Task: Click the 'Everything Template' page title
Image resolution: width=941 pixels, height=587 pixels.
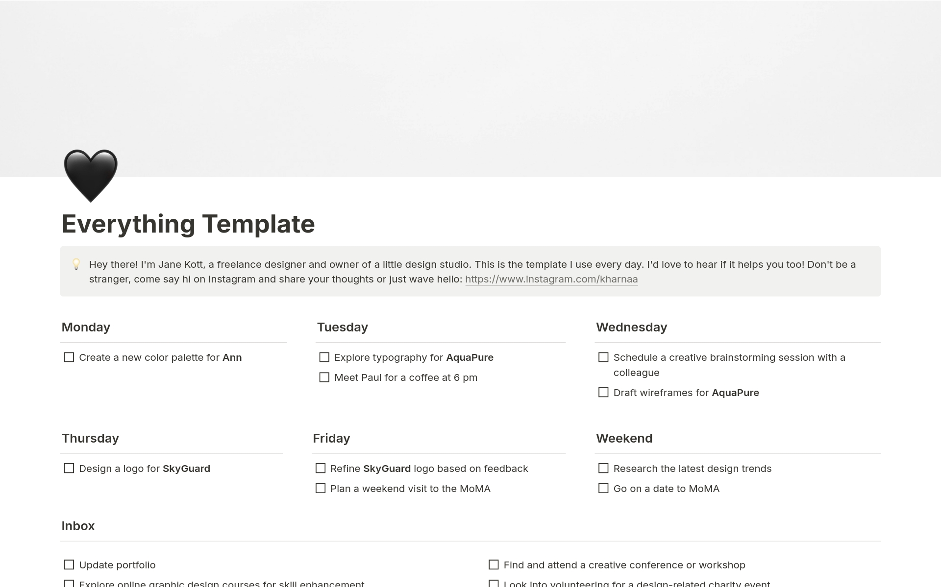Action: [188, 224]
